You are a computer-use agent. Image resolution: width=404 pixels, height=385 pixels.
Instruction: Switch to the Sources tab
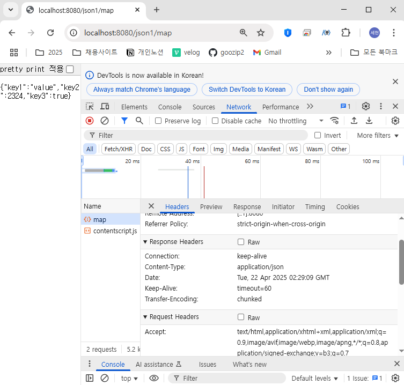203,107
